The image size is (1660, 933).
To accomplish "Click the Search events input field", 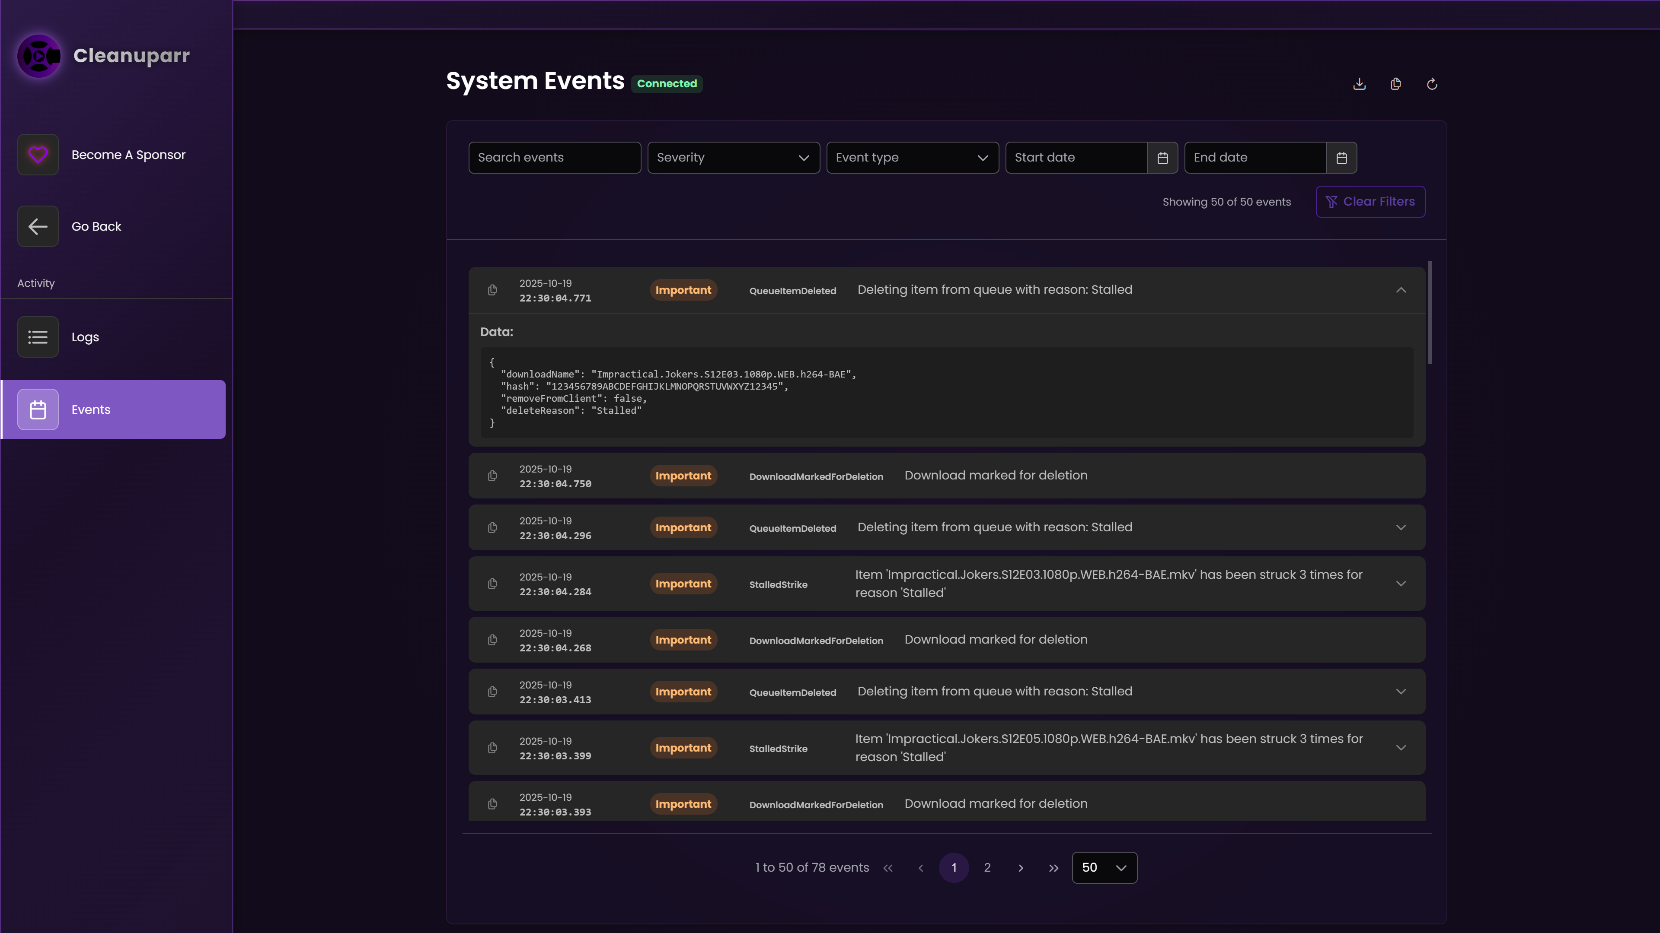I will point(554,158).
